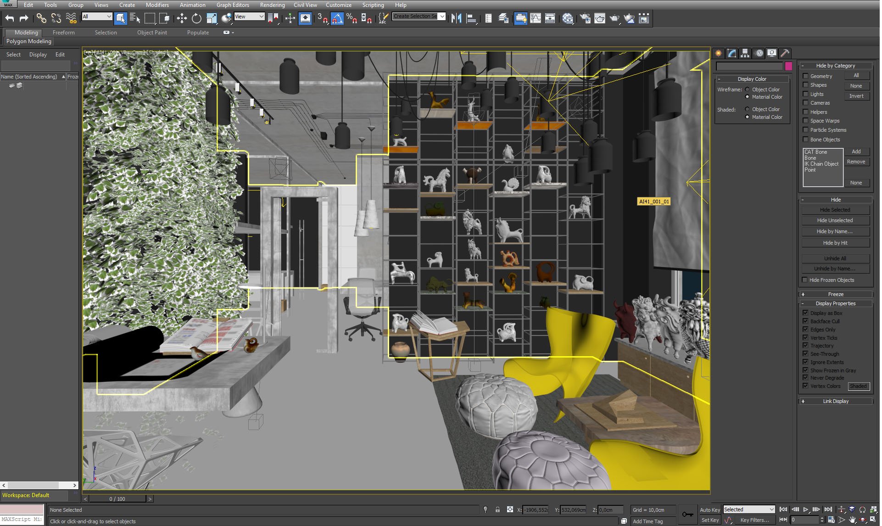Click the Key Filters button
This screenshot has height=526, width=882.
click(x=754, y=520)
